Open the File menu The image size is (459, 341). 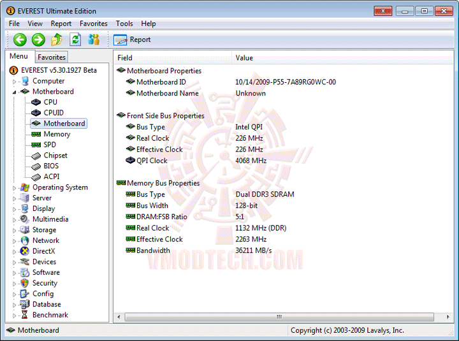coord(14,24)
